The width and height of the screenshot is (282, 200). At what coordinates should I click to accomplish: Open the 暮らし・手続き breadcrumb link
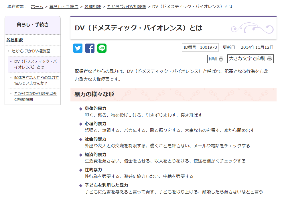(64, 7)
